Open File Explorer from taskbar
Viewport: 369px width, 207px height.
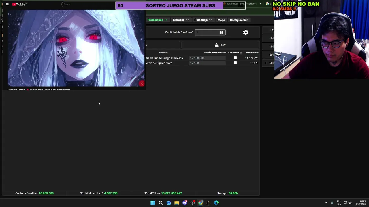177,203
